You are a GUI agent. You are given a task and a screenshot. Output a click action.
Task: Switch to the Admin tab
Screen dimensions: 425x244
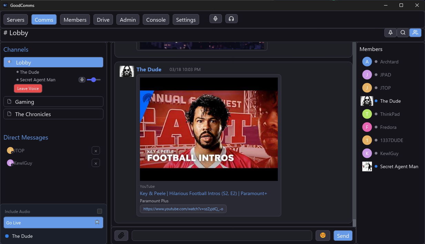coord(128,20)
